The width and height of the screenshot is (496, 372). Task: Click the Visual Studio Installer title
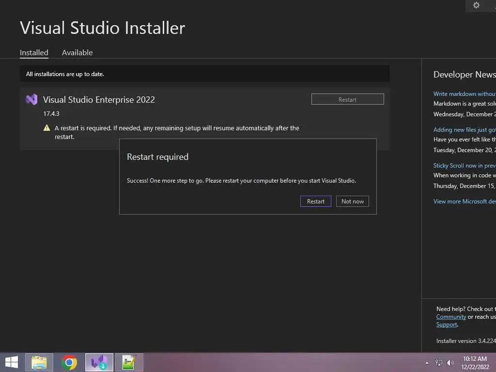point(103,28)
